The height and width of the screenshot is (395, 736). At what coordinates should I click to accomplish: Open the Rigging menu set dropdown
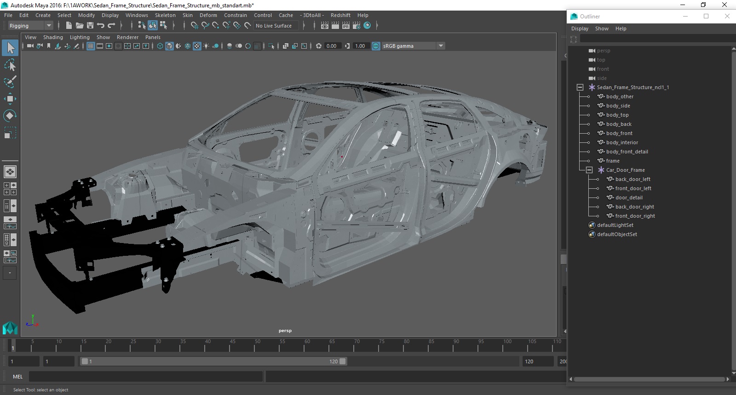point(30,26)
